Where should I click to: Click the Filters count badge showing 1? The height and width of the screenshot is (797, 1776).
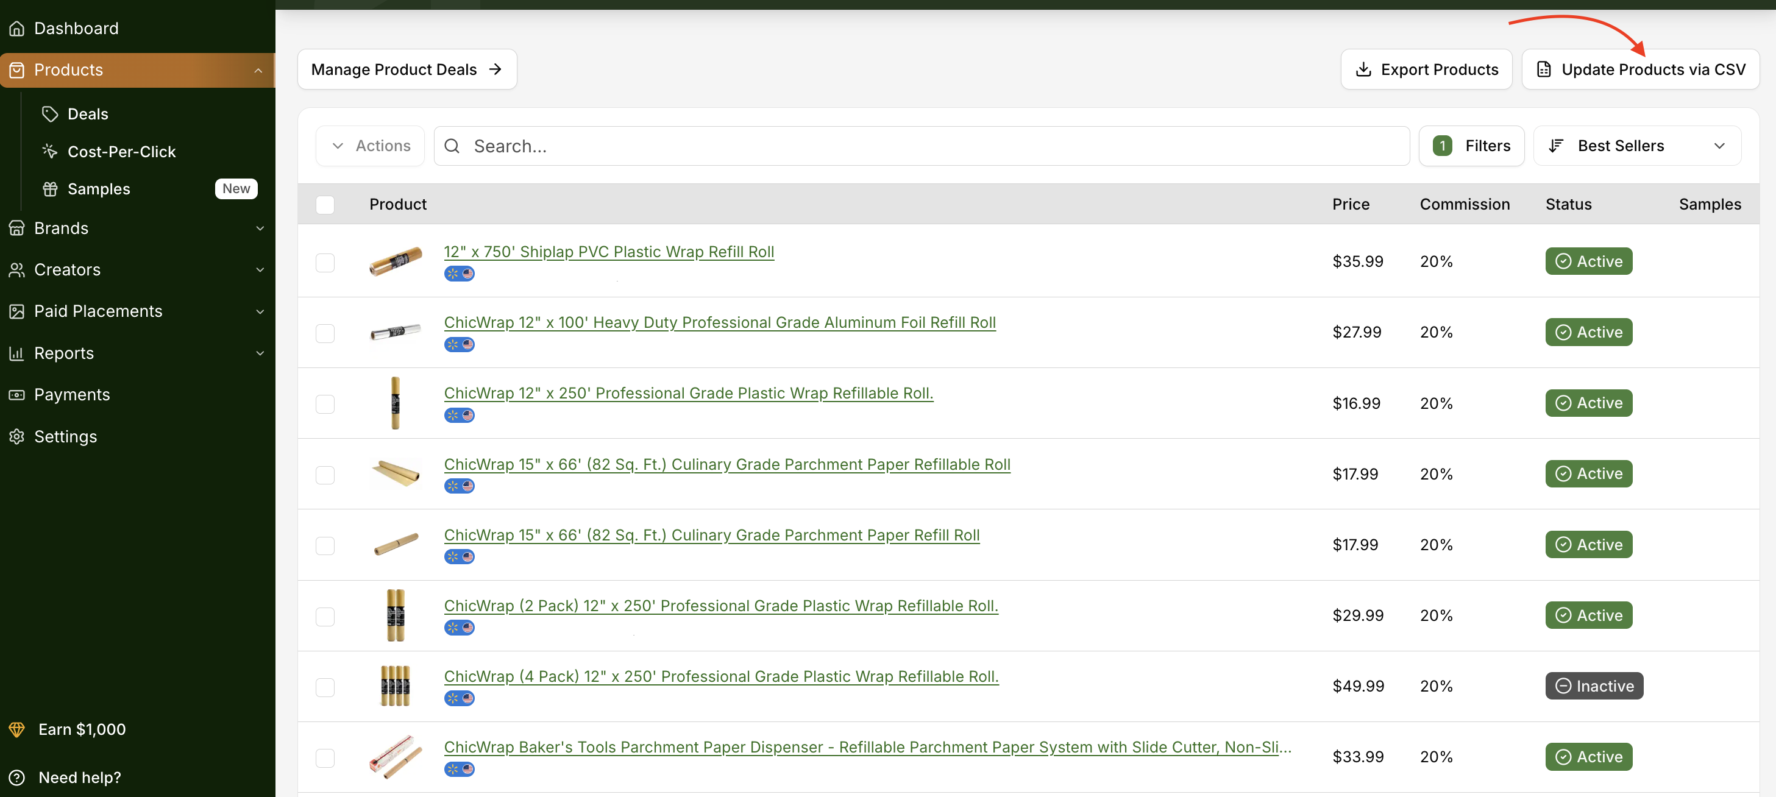pos(1442,146)
